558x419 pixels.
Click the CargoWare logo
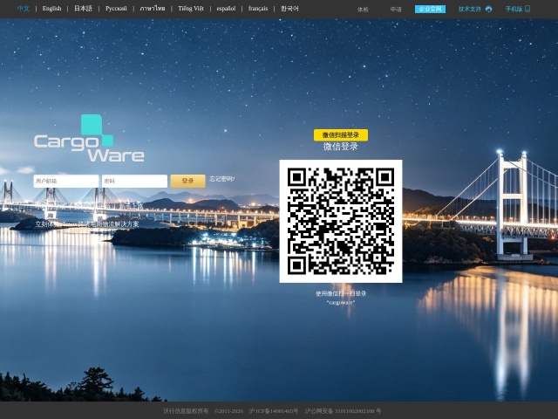(x=89, y=138)
